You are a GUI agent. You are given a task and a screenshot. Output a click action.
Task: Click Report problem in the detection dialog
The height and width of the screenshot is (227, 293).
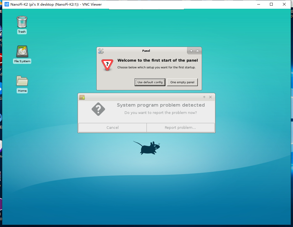click(181, 127)
